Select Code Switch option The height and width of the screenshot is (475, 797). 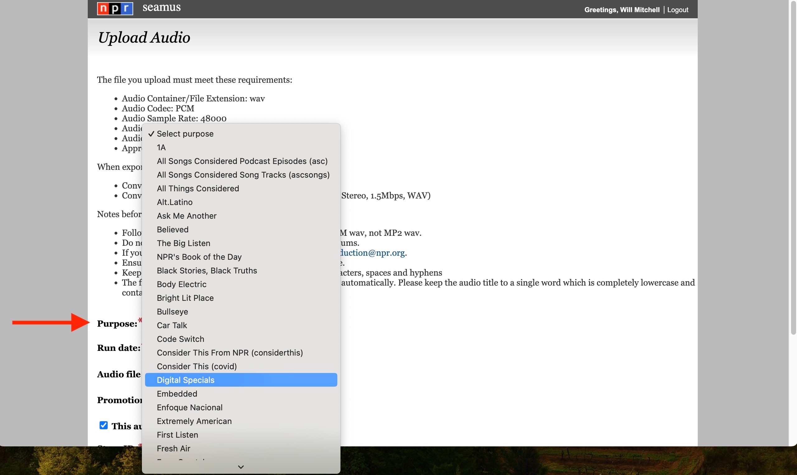[x=241, y=339]
